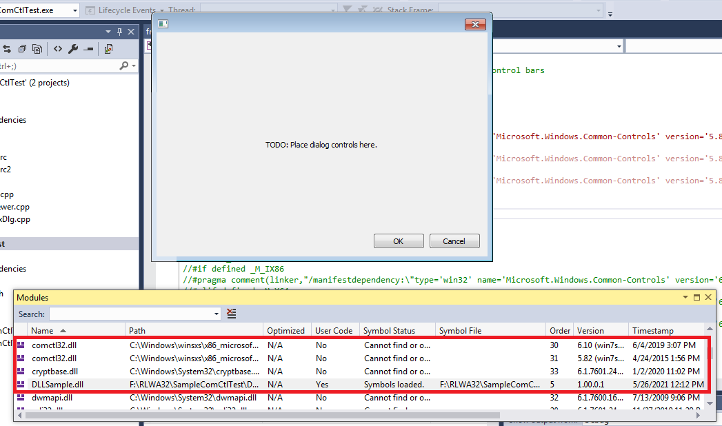Click the module icon for dwmapi.dll
Image resolution: width=722 pixels, height=426 pixels.
point(21,398)
